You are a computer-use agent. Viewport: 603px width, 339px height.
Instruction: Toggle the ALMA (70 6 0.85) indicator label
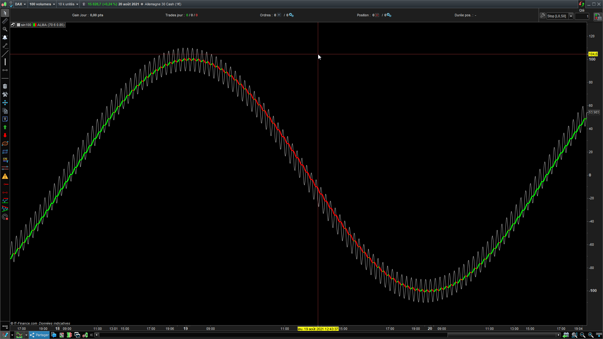(49, 25)
